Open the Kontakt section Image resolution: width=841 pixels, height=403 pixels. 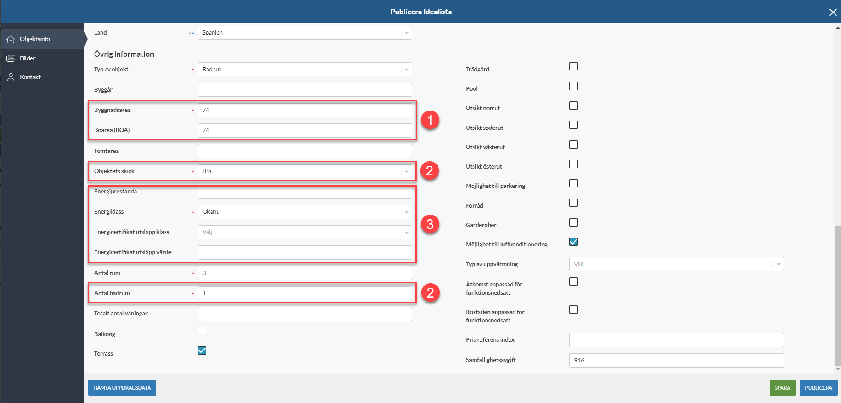point(42,77)
